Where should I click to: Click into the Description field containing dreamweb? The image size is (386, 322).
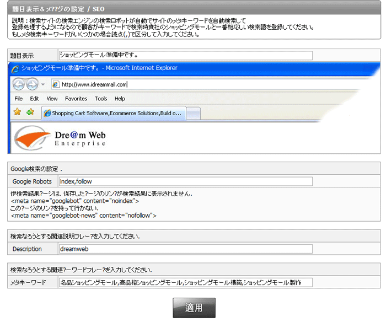(x=185, y=249)
